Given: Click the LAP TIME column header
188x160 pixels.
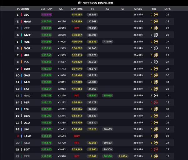Looking at the screenshot, I should 77,9.
